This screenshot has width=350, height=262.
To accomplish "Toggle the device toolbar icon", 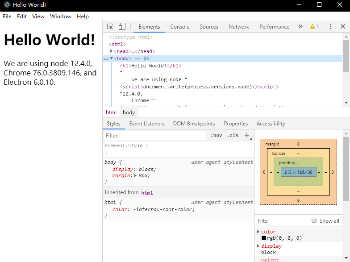I will [122, 27].
